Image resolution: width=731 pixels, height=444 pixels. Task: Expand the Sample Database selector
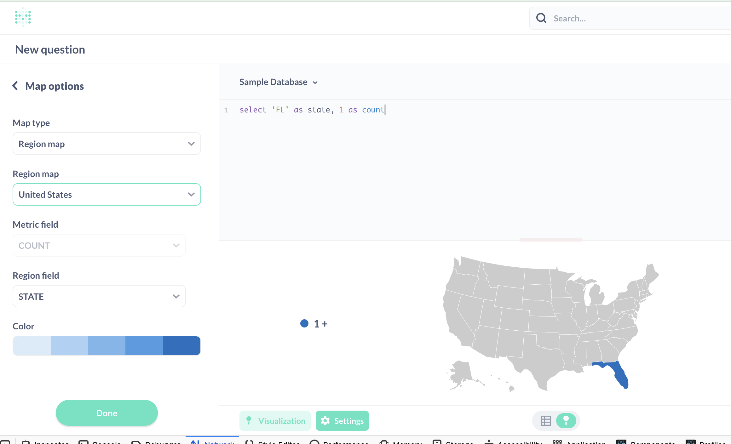pyautogui.click(x=279, y=82)
